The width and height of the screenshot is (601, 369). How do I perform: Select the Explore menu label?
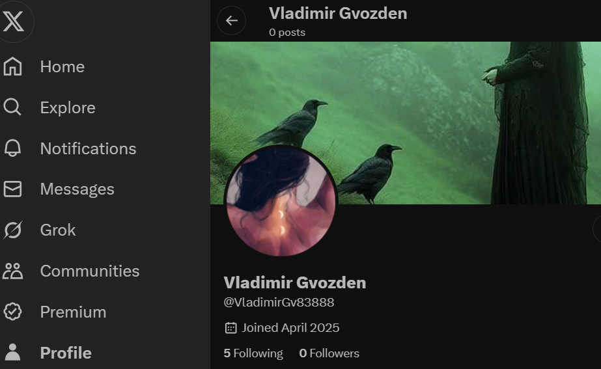[68, 107]
